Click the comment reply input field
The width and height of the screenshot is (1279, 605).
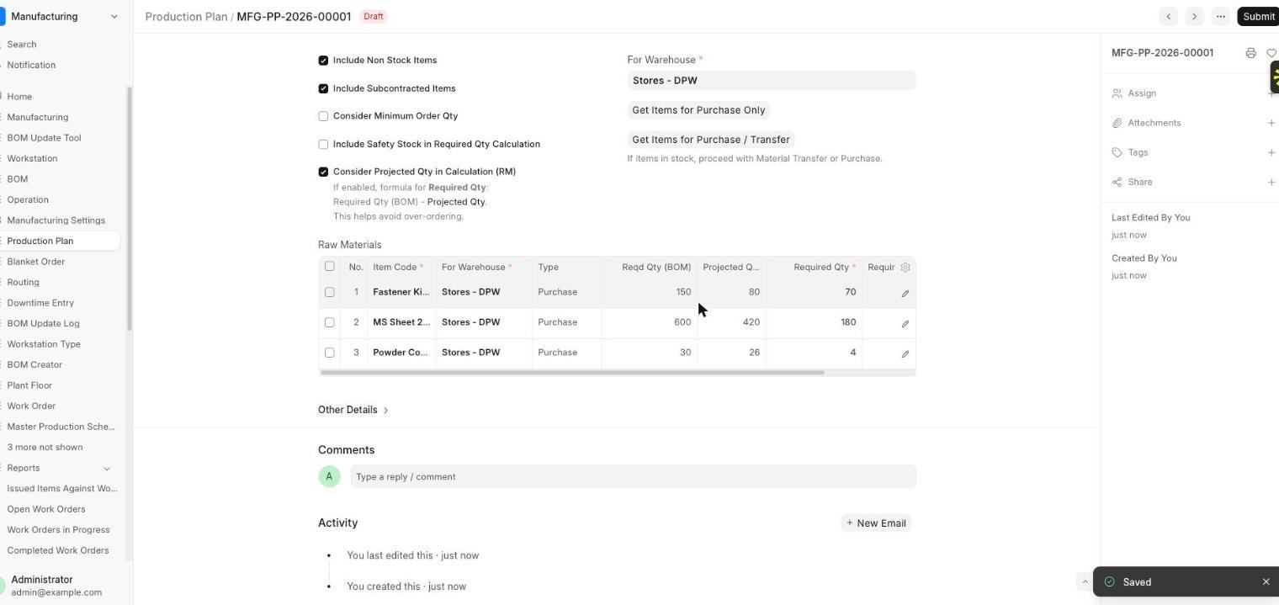[633, 476]
